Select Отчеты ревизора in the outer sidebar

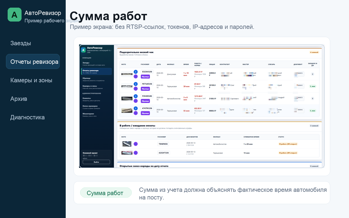(x=33, y=62)
